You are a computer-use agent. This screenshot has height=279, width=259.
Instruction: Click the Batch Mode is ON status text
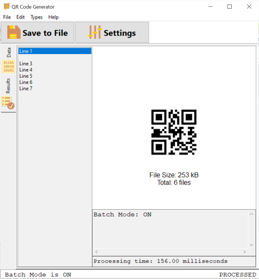tap(38, 275)
